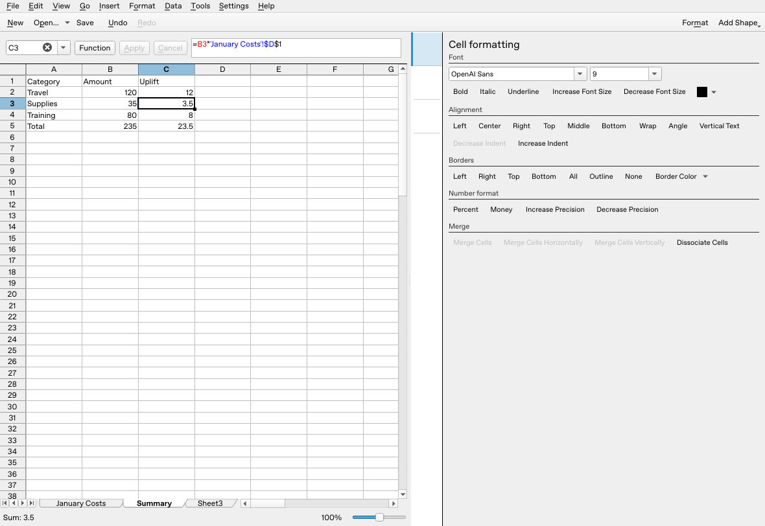Open the Tools menu
765x526 pixels.
(200, 6)
